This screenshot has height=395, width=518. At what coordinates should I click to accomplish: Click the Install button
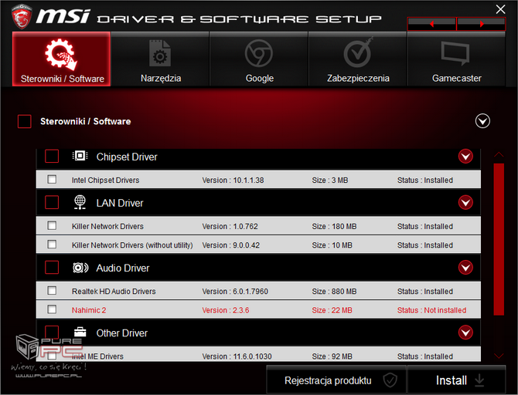(457, 380)
